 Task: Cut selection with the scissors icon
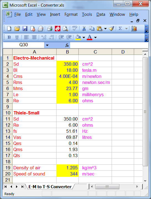pos(84,29)
